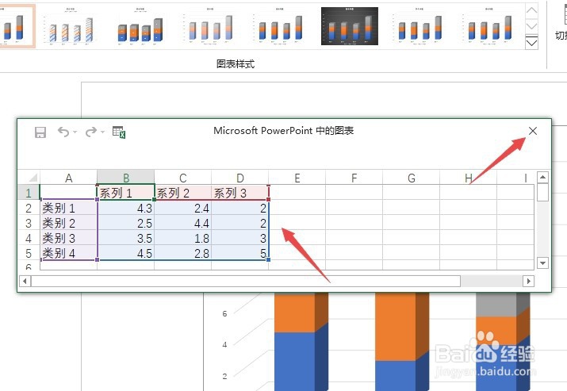Select cell B3 with value 2.5
Viewport: 567px width, 391px height.
tap(126, 223)
